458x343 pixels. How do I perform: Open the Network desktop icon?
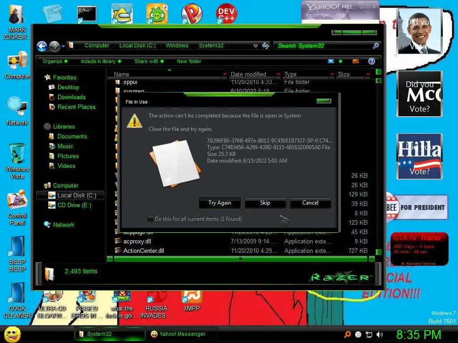[x=17, y=111]
